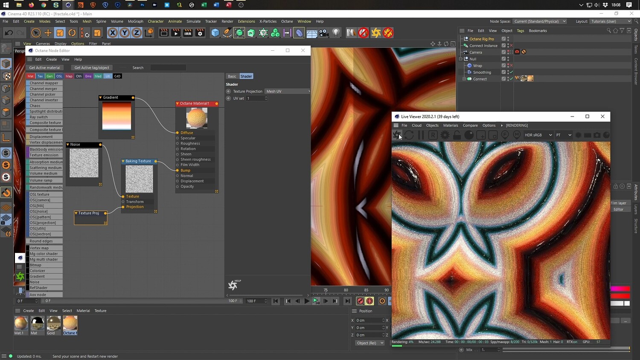Toggle X axis lock
Screen dimensions: 640x360
pyautogui.click(x=112, y=33)
